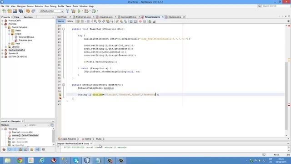Click the mostrar breadcrumb below editor
291x164 pixels.
coord(88,139)
